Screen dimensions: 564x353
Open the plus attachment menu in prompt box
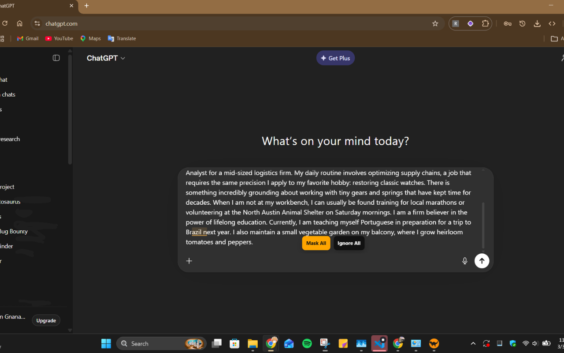click(189, 261)
